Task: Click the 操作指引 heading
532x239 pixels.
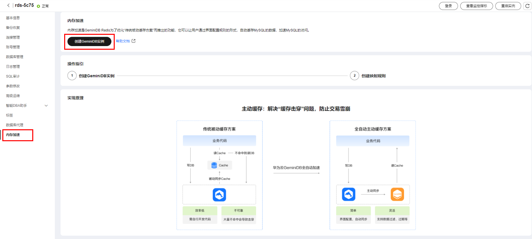Action: pyautogui.click(x=75, y=64)
